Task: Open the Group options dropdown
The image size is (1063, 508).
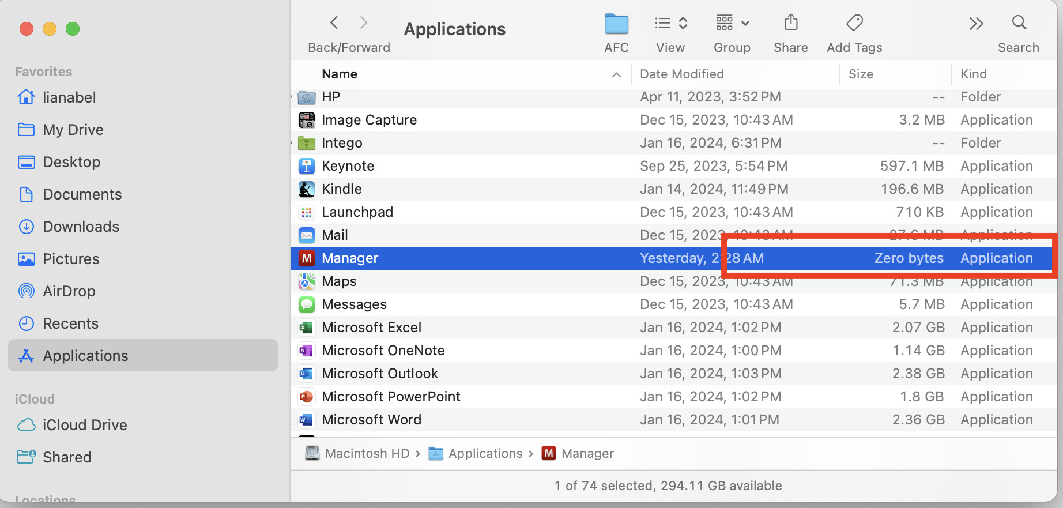Action: point(732,23)
